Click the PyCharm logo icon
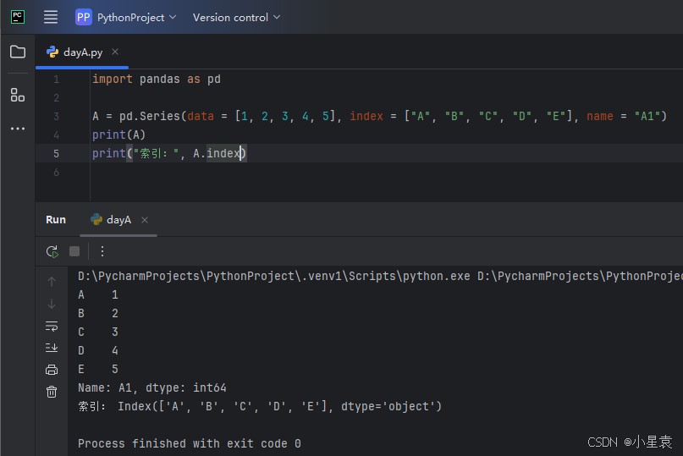The image size is (683, 456). tap(18, 17)
